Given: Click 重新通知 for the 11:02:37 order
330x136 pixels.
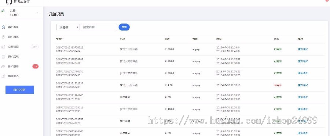Looking at the screenshot, I should point(303,133).
